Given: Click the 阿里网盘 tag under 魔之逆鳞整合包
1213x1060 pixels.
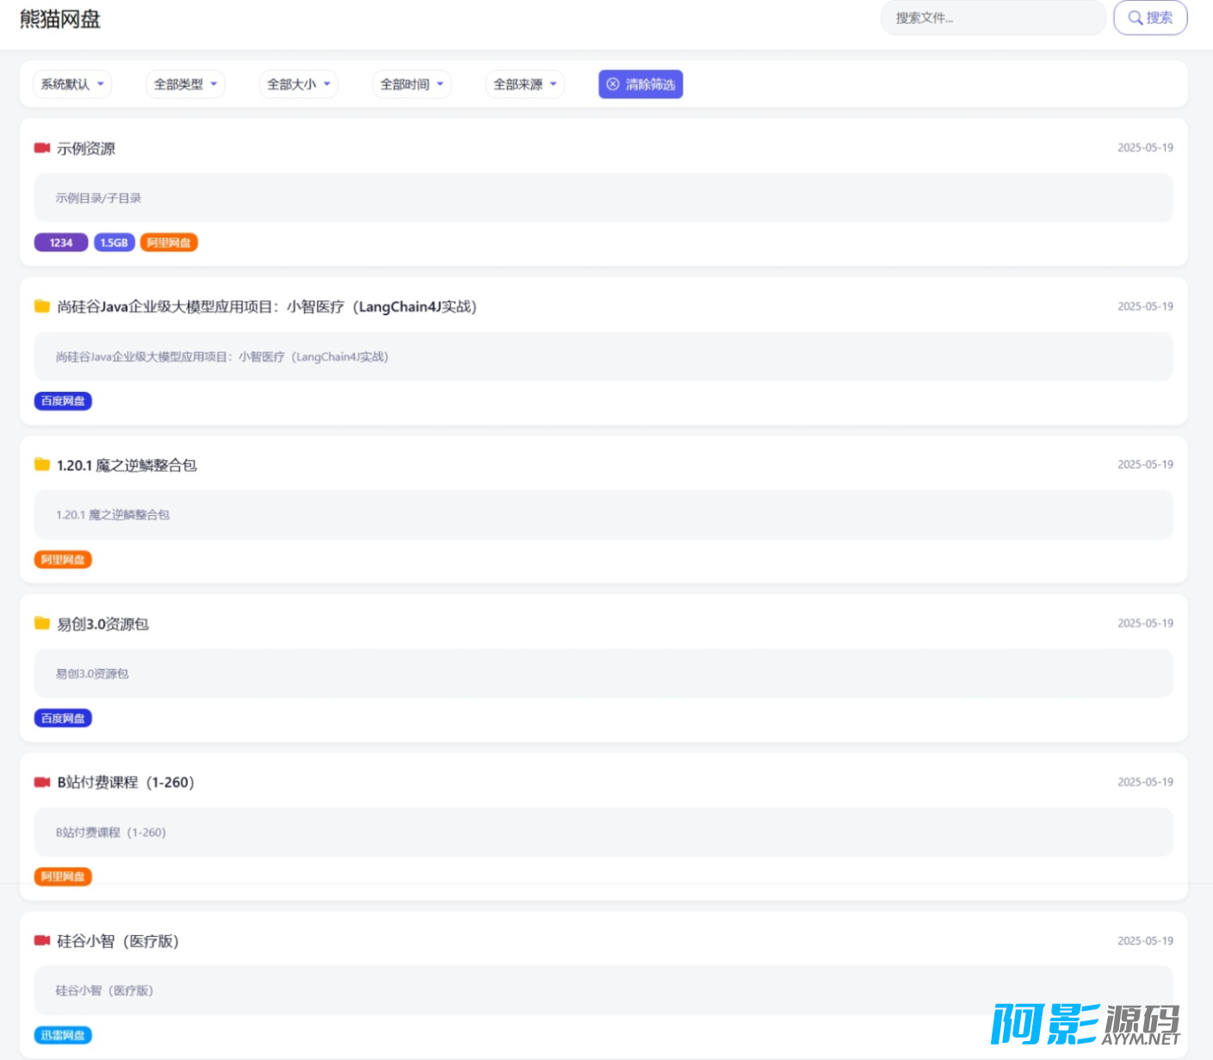Looking at the screenshot, I should click(63, 560).
